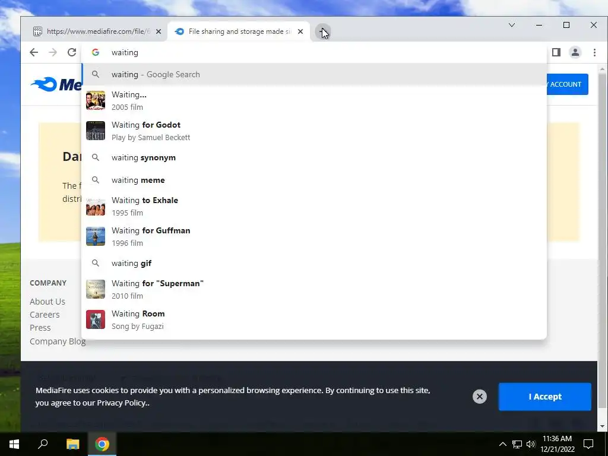Open the Press footer link
Screen dimensions: 608x456
click(x=40, y=328)
